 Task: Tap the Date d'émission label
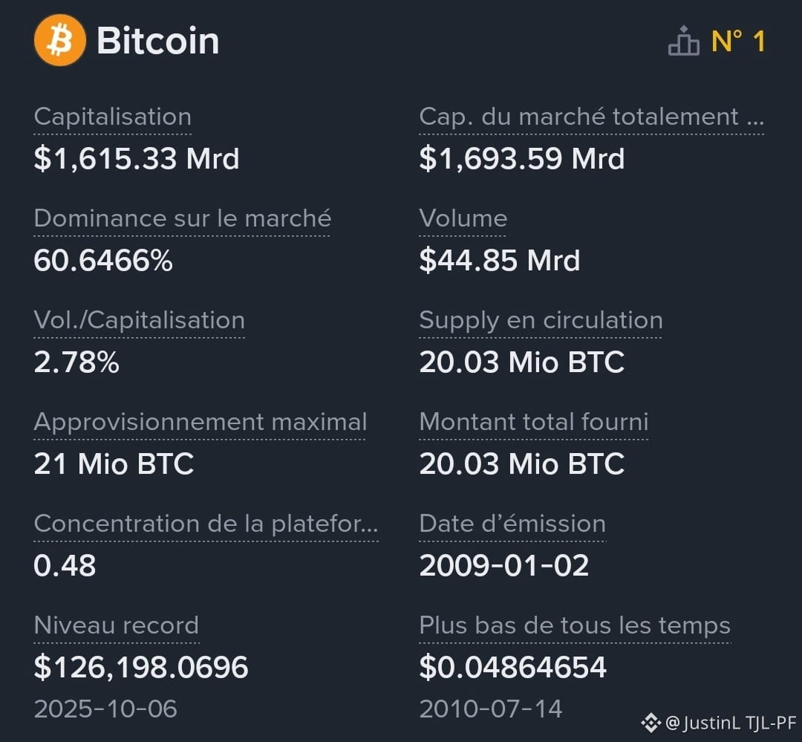(512, 524)
